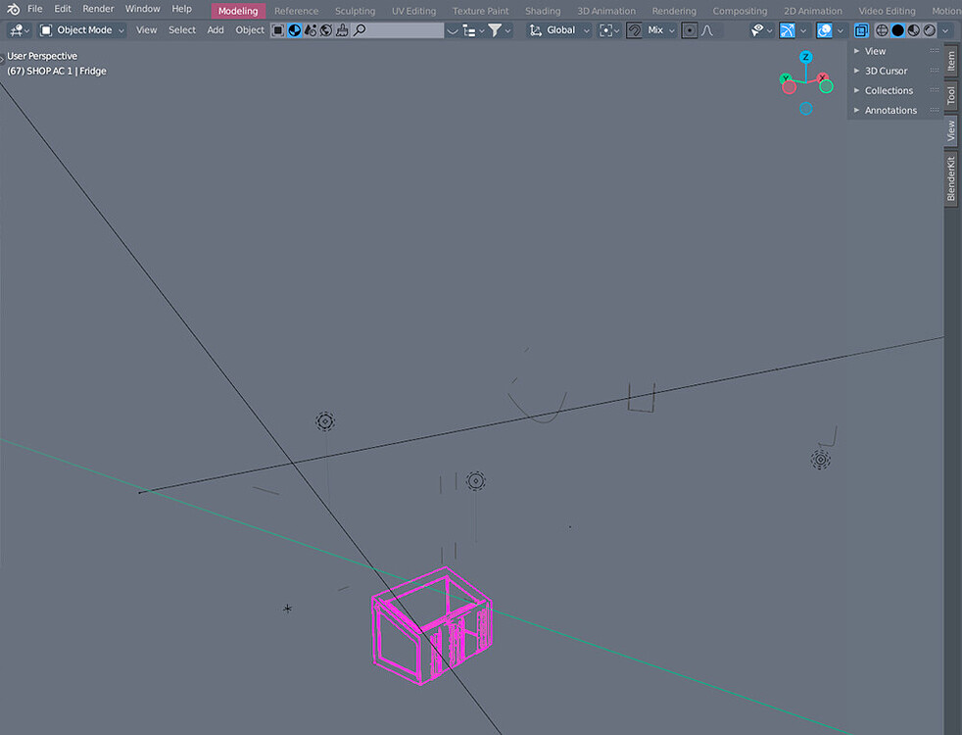Screen dimensions: 962x735
Task: Open the chevron dropdown after the search field
Action: point(453,30)
